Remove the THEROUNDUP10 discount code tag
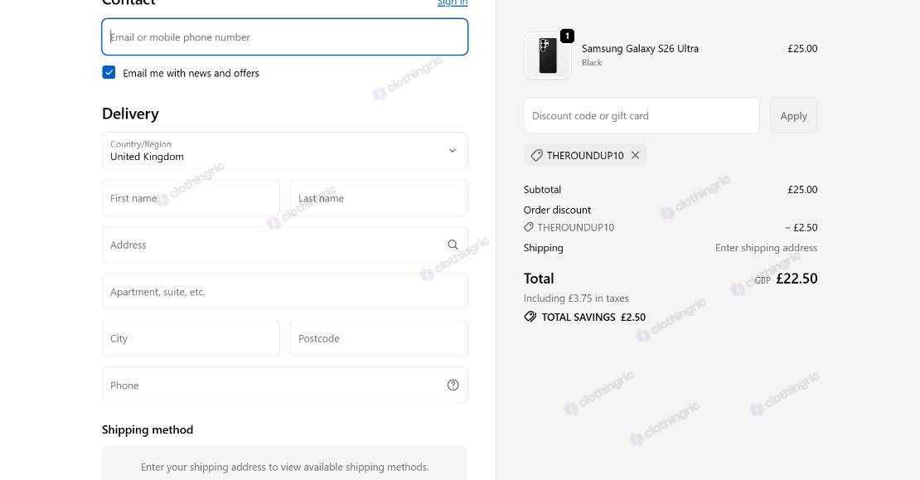Image resolution: width=920 pixels, height=480 pixels. pos(635,156)
